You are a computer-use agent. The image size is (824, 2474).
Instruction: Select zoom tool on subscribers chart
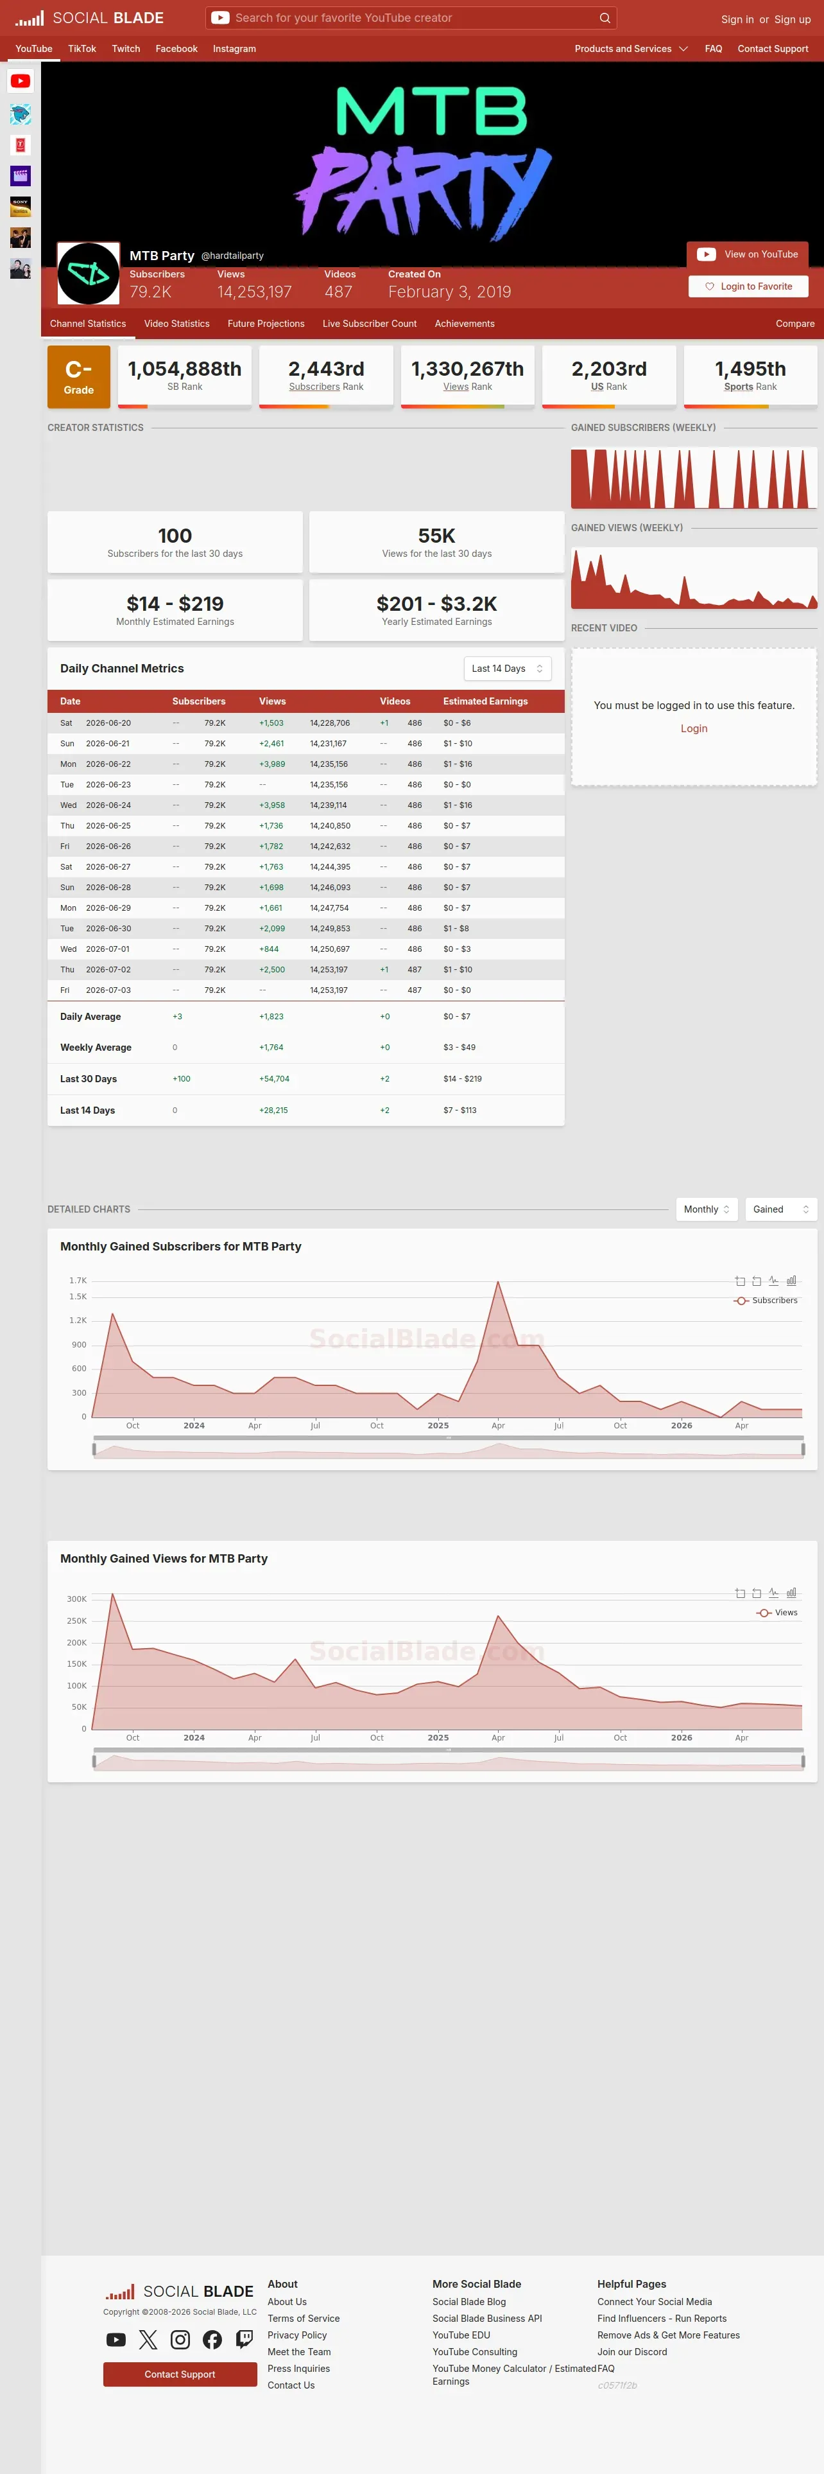(739, 1281)
